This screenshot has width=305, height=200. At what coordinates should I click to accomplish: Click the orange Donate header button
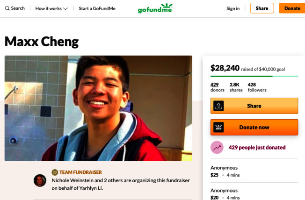point(292,8)
